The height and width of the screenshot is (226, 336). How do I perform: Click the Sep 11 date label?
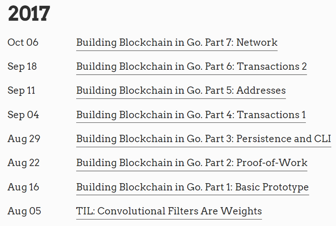[21, 91]
